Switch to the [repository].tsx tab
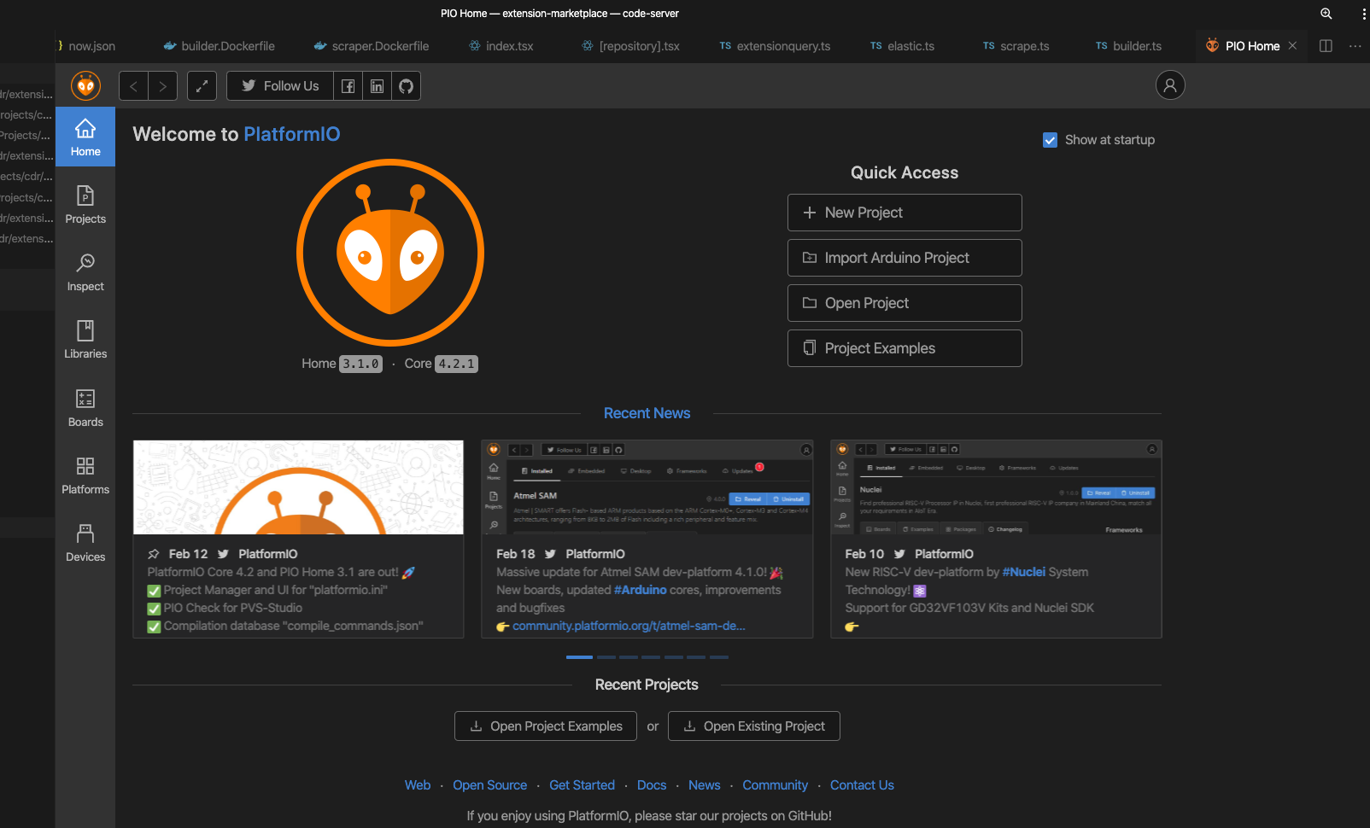 pos(630,46)
